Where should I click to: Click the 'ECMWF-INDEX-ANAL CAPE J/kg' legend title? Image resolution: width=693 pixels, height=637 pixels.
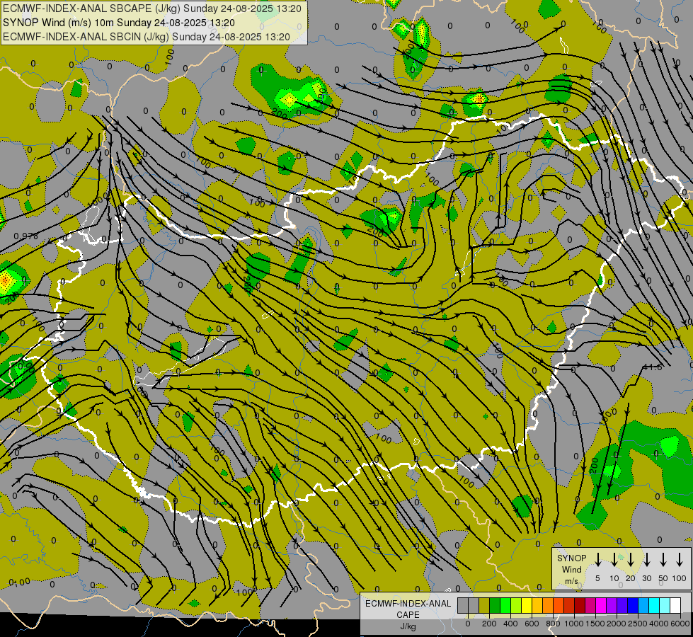click(408, 615)
